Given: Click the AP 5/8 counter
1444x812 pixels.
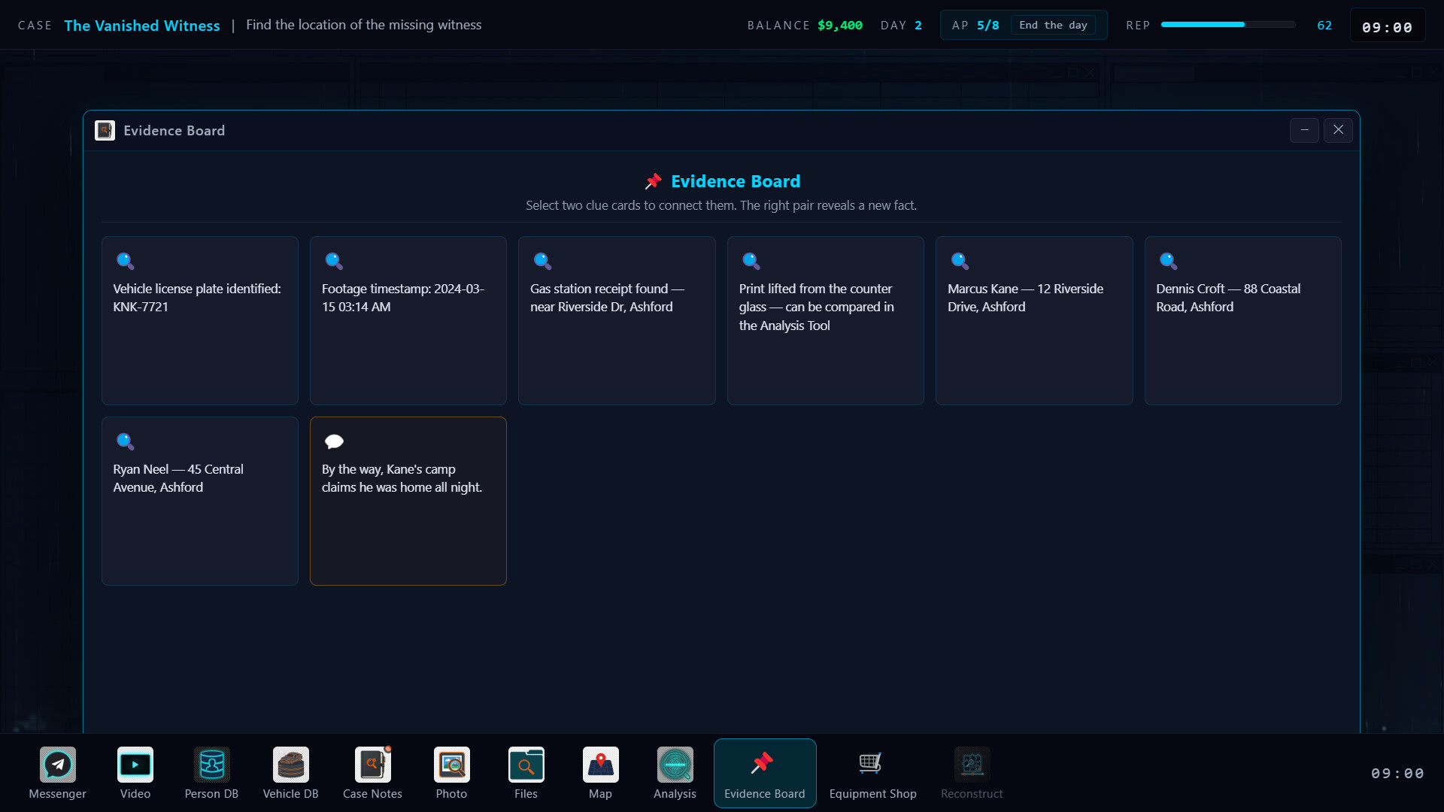Looking at the screenshot, I should 975,26.
